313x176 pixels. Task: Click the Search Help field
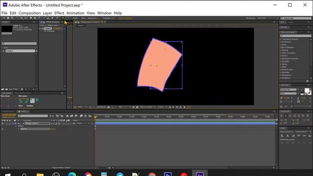coord(296,18)
